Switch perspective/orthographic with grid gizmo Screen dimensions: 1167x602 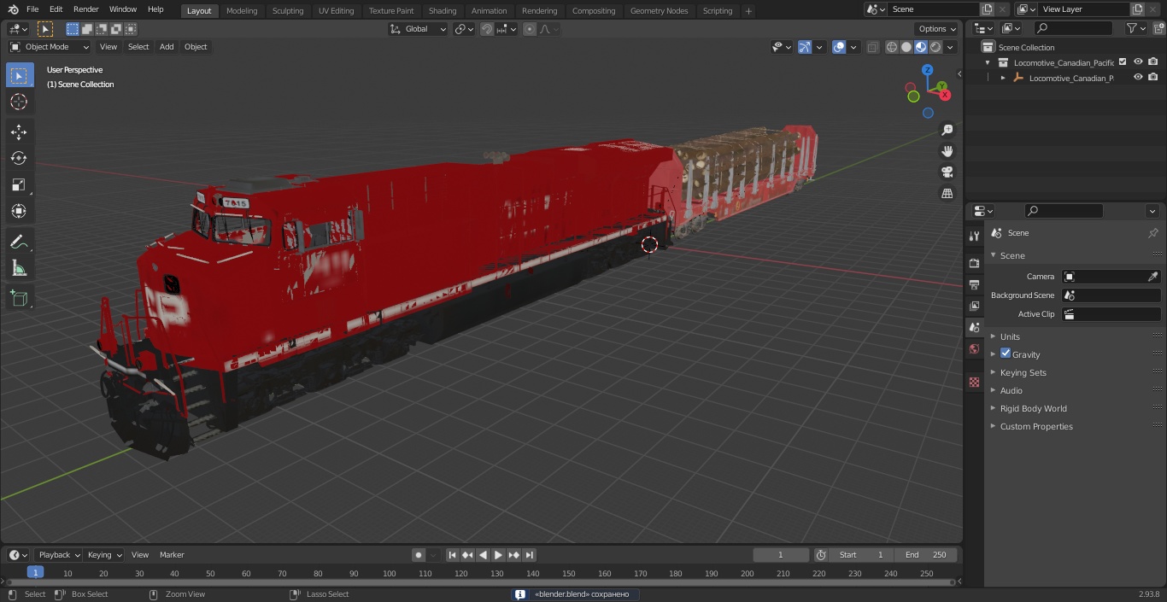947,194
